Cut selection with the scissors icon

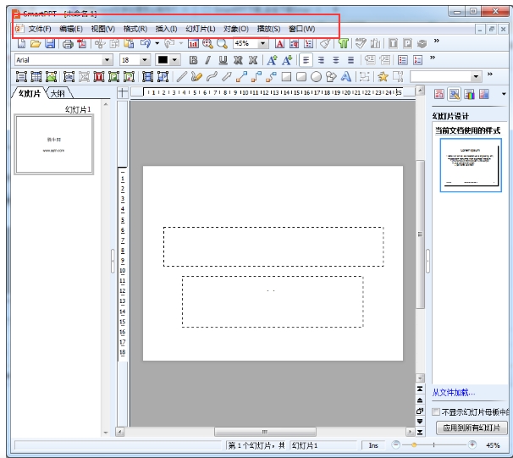click(x=100, y=43)
